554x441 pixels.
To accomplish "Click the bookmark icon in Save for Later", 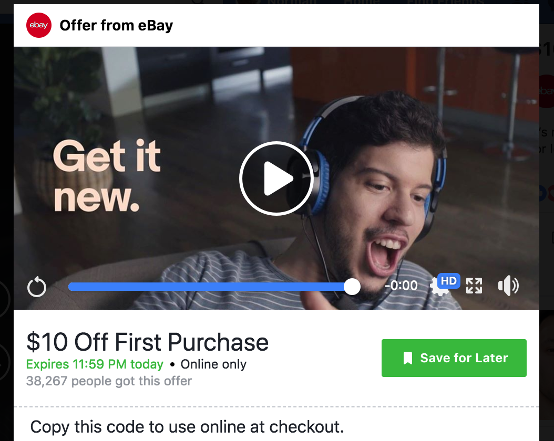I will click(x=408, y=358).
